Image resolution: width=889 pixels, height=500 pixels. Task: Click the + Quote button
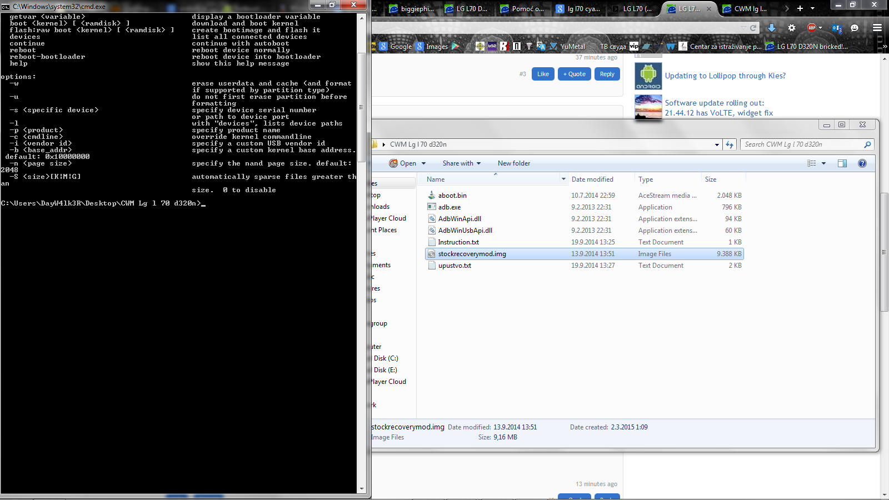[575, 74]
